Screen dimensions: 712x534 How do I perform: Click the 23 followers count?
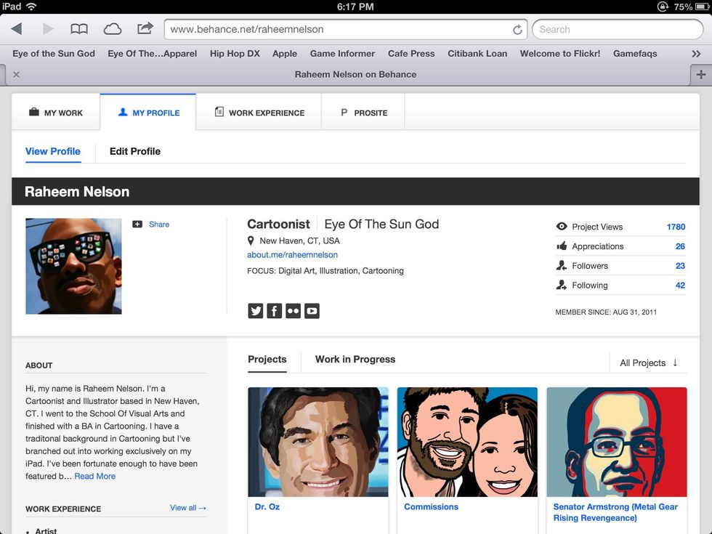(680, 266)
